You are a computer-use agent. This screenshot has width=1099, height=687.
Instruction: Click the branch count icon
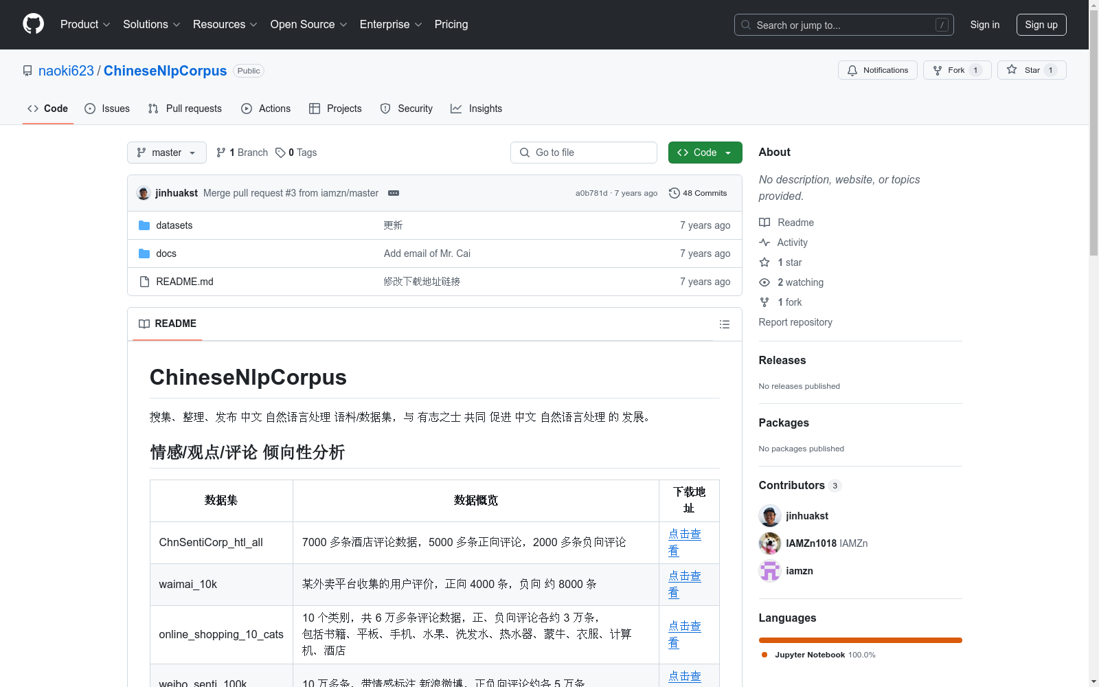click(x=221, y=153)
